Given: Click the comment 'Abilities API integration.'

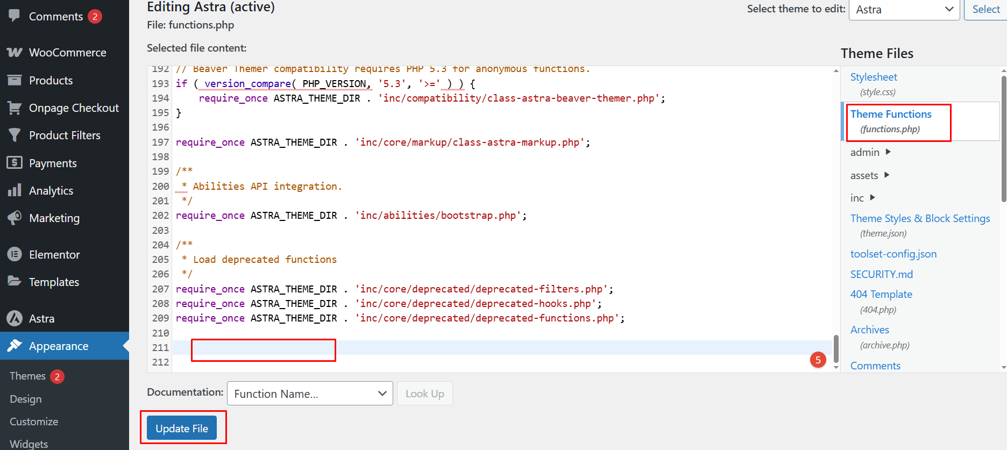Looking at the screenshot, I should coord(267,187).
